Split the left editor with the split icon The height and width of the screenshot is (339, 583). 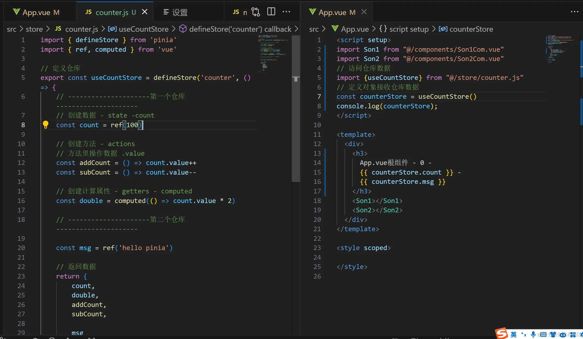(x=271, y=12)
